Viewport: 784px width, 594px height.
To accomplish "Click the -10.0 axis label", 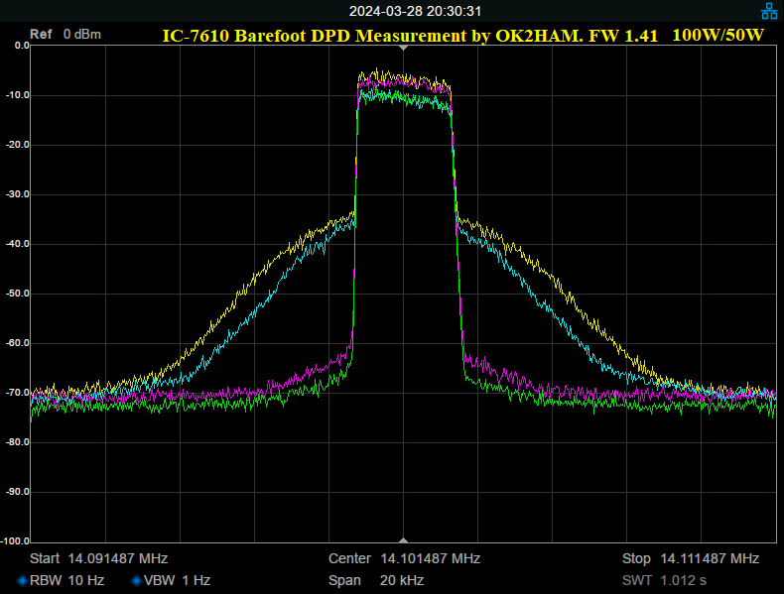I will [18, 95].
